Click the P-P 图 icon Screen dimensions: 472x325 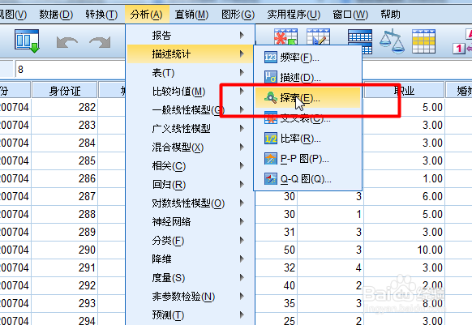click(270, 159)
